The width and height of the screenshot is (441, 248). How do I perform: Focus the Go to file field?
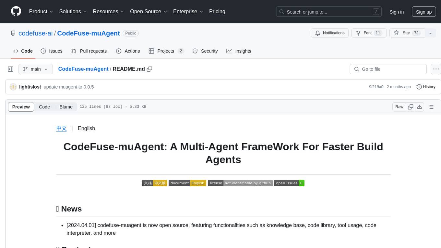[388, 69]
